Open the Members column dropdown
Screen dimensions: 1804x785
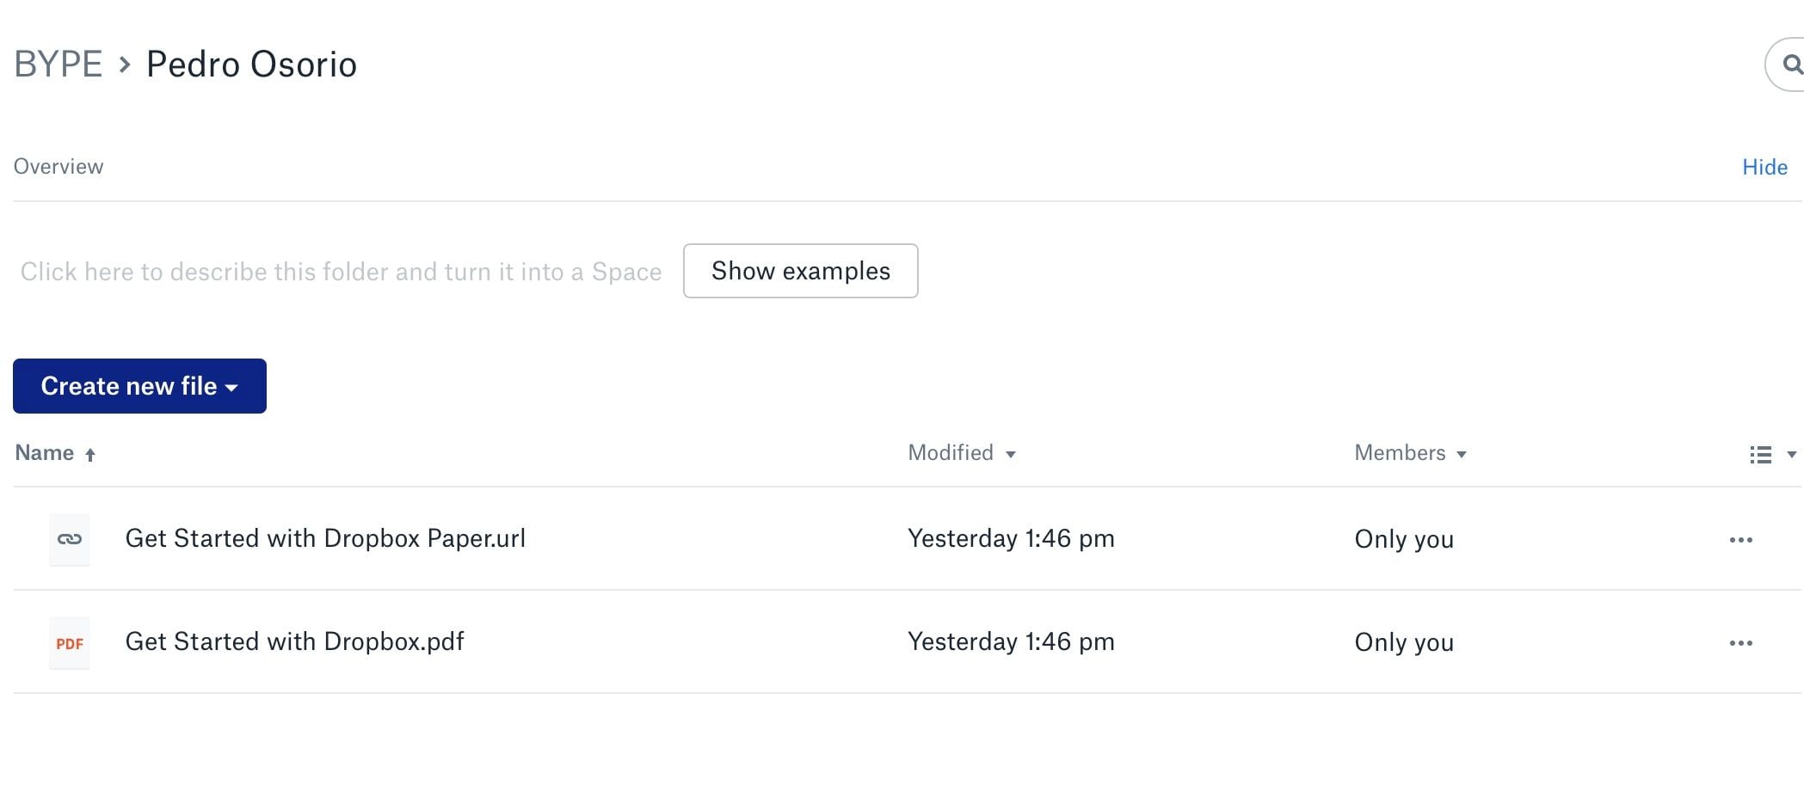[1461, 455]
